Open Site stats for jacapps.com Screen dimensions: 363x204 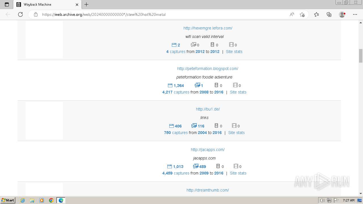[238, 173]
